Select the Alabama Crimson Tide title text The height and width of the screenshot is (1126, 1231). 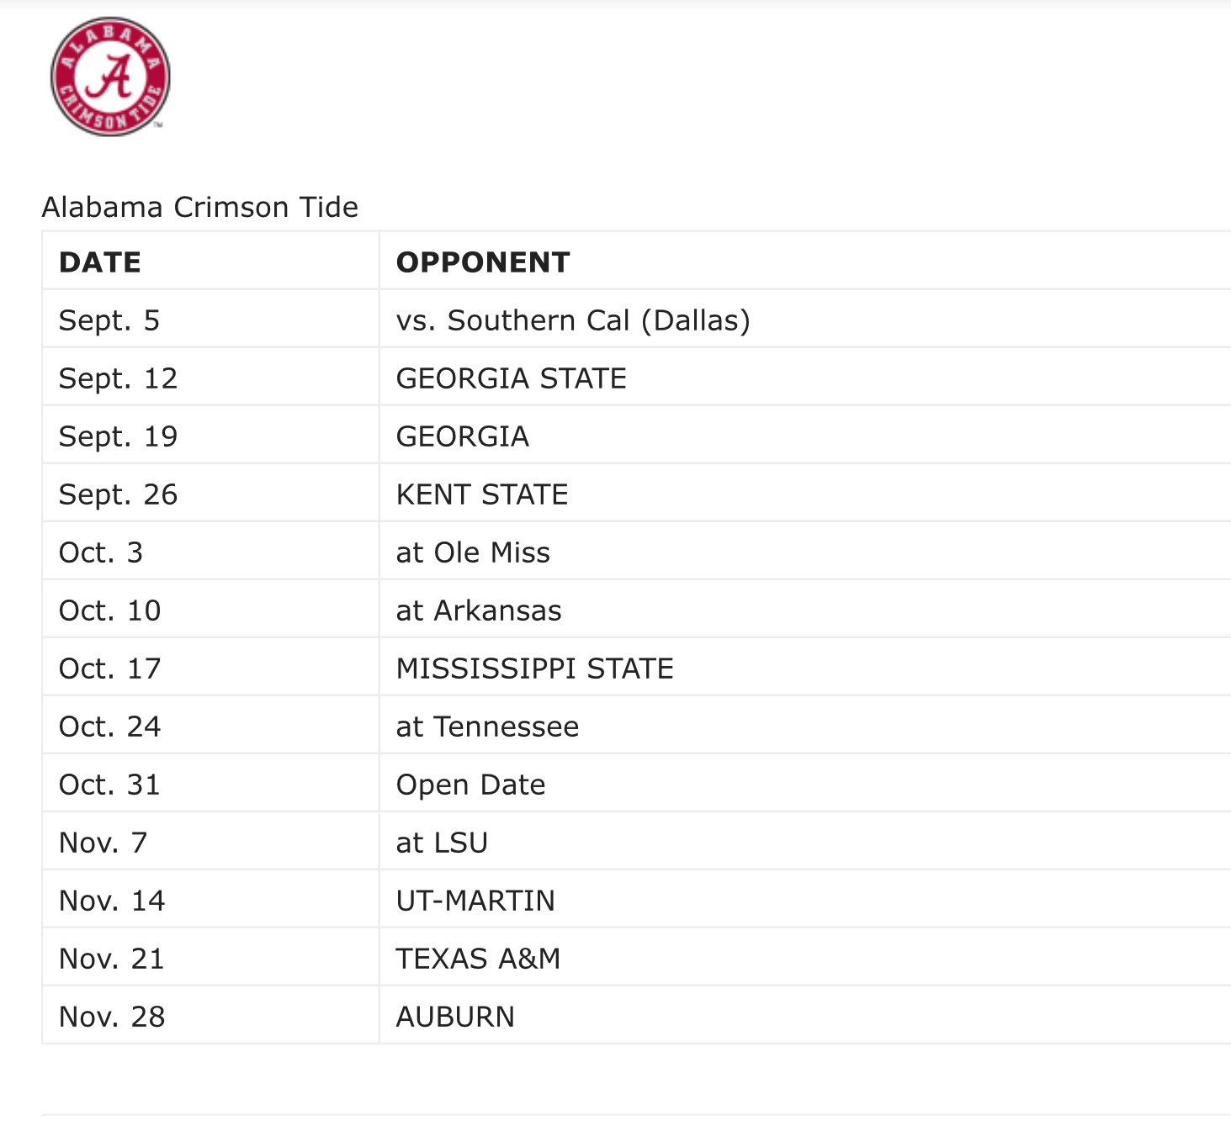click(x=200, y=207)
